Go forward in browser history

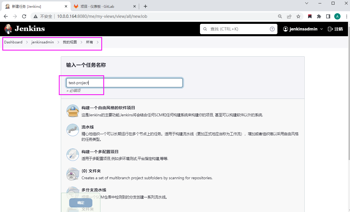pos(15,16)
